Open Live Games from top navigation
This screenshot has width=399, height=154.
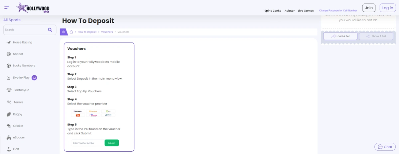(x=306, y=11)
